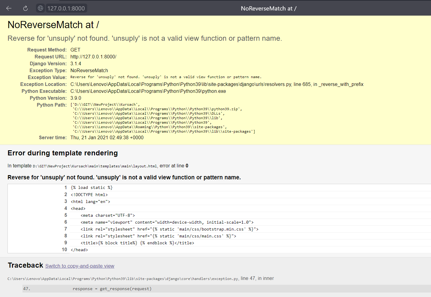Focus the 127.0.0.1:8000 address bar

tap(66, 8)
